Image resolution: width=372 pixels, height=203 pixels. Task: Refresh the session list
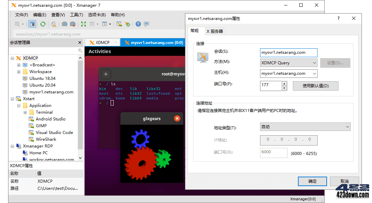click(x=43, y=24)
